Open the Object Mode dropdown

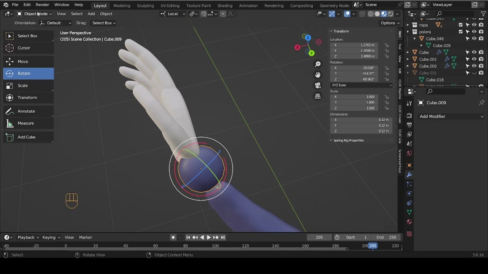[34, 14]
